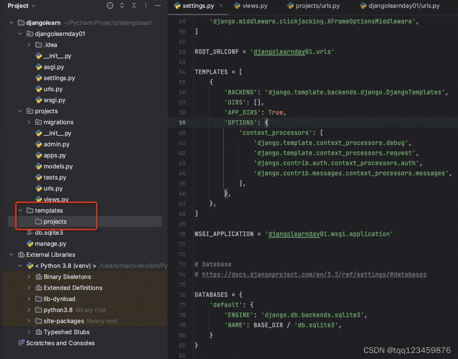Click the expand-all chevron icon in Project toolbar
This screenshot has height=359, width=458.
[x=122, y=6]
